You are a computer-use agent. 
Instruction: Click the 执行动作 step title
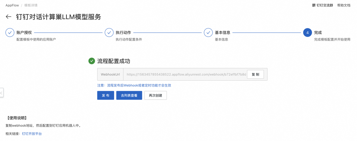coord(123,32)
